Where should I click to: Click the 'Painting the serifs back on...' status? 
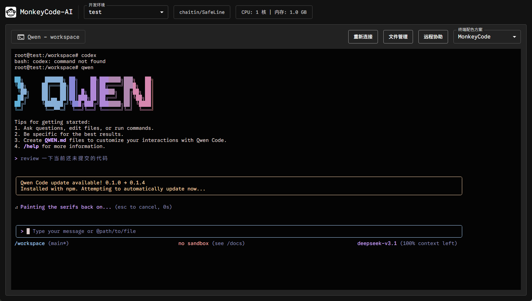(x=66, y=207)
